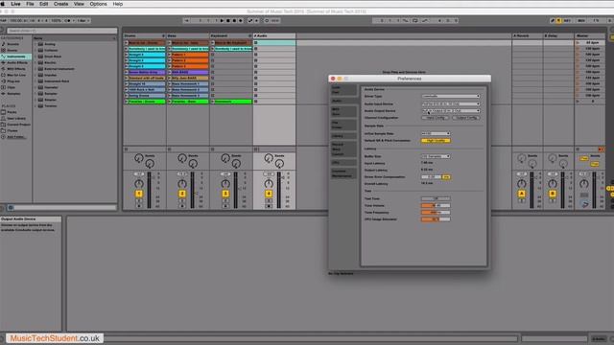
Task: Open the File menu
Action: click(30, 4)
